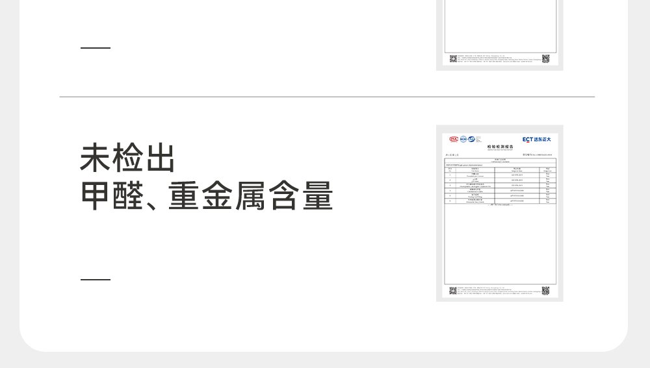
Task: Click the report number text top right of table
Action: coord(539,154)
